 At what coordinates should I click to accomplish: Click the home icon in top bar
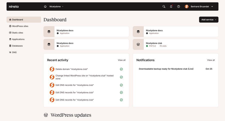click(x=45, y=6)
